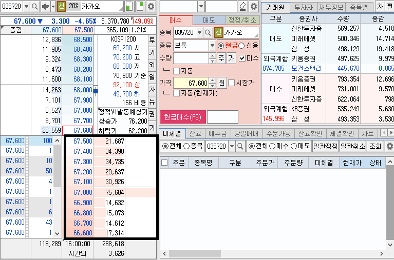Expand the 미체결 stock code 035720 dropdown
The width and height of the screenshot is (394, 260).
[x=232, y=146]
